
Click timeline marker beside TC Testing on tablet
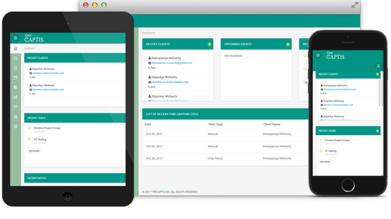click(x=29, y=139)
